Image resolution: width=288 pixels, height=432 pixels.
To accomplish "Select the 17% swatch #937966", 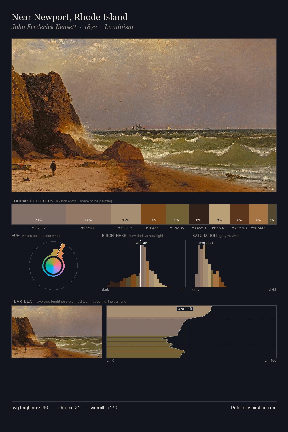I will click(x=88, y=214).
